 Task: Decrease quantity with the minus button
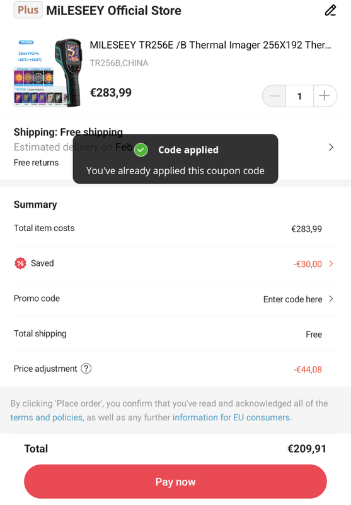coord(275,96)
